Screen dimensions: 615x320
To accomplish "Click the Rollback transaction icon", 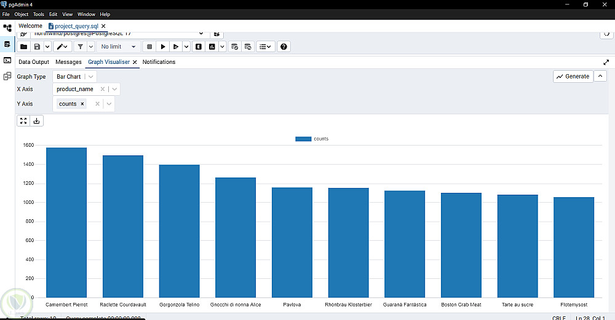I will tap(248, 47).
